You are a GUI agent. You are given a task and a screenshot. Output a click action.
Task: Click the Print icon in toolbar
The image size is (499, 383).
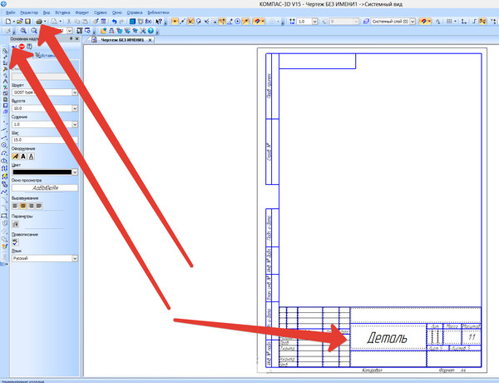click(38, 20)
